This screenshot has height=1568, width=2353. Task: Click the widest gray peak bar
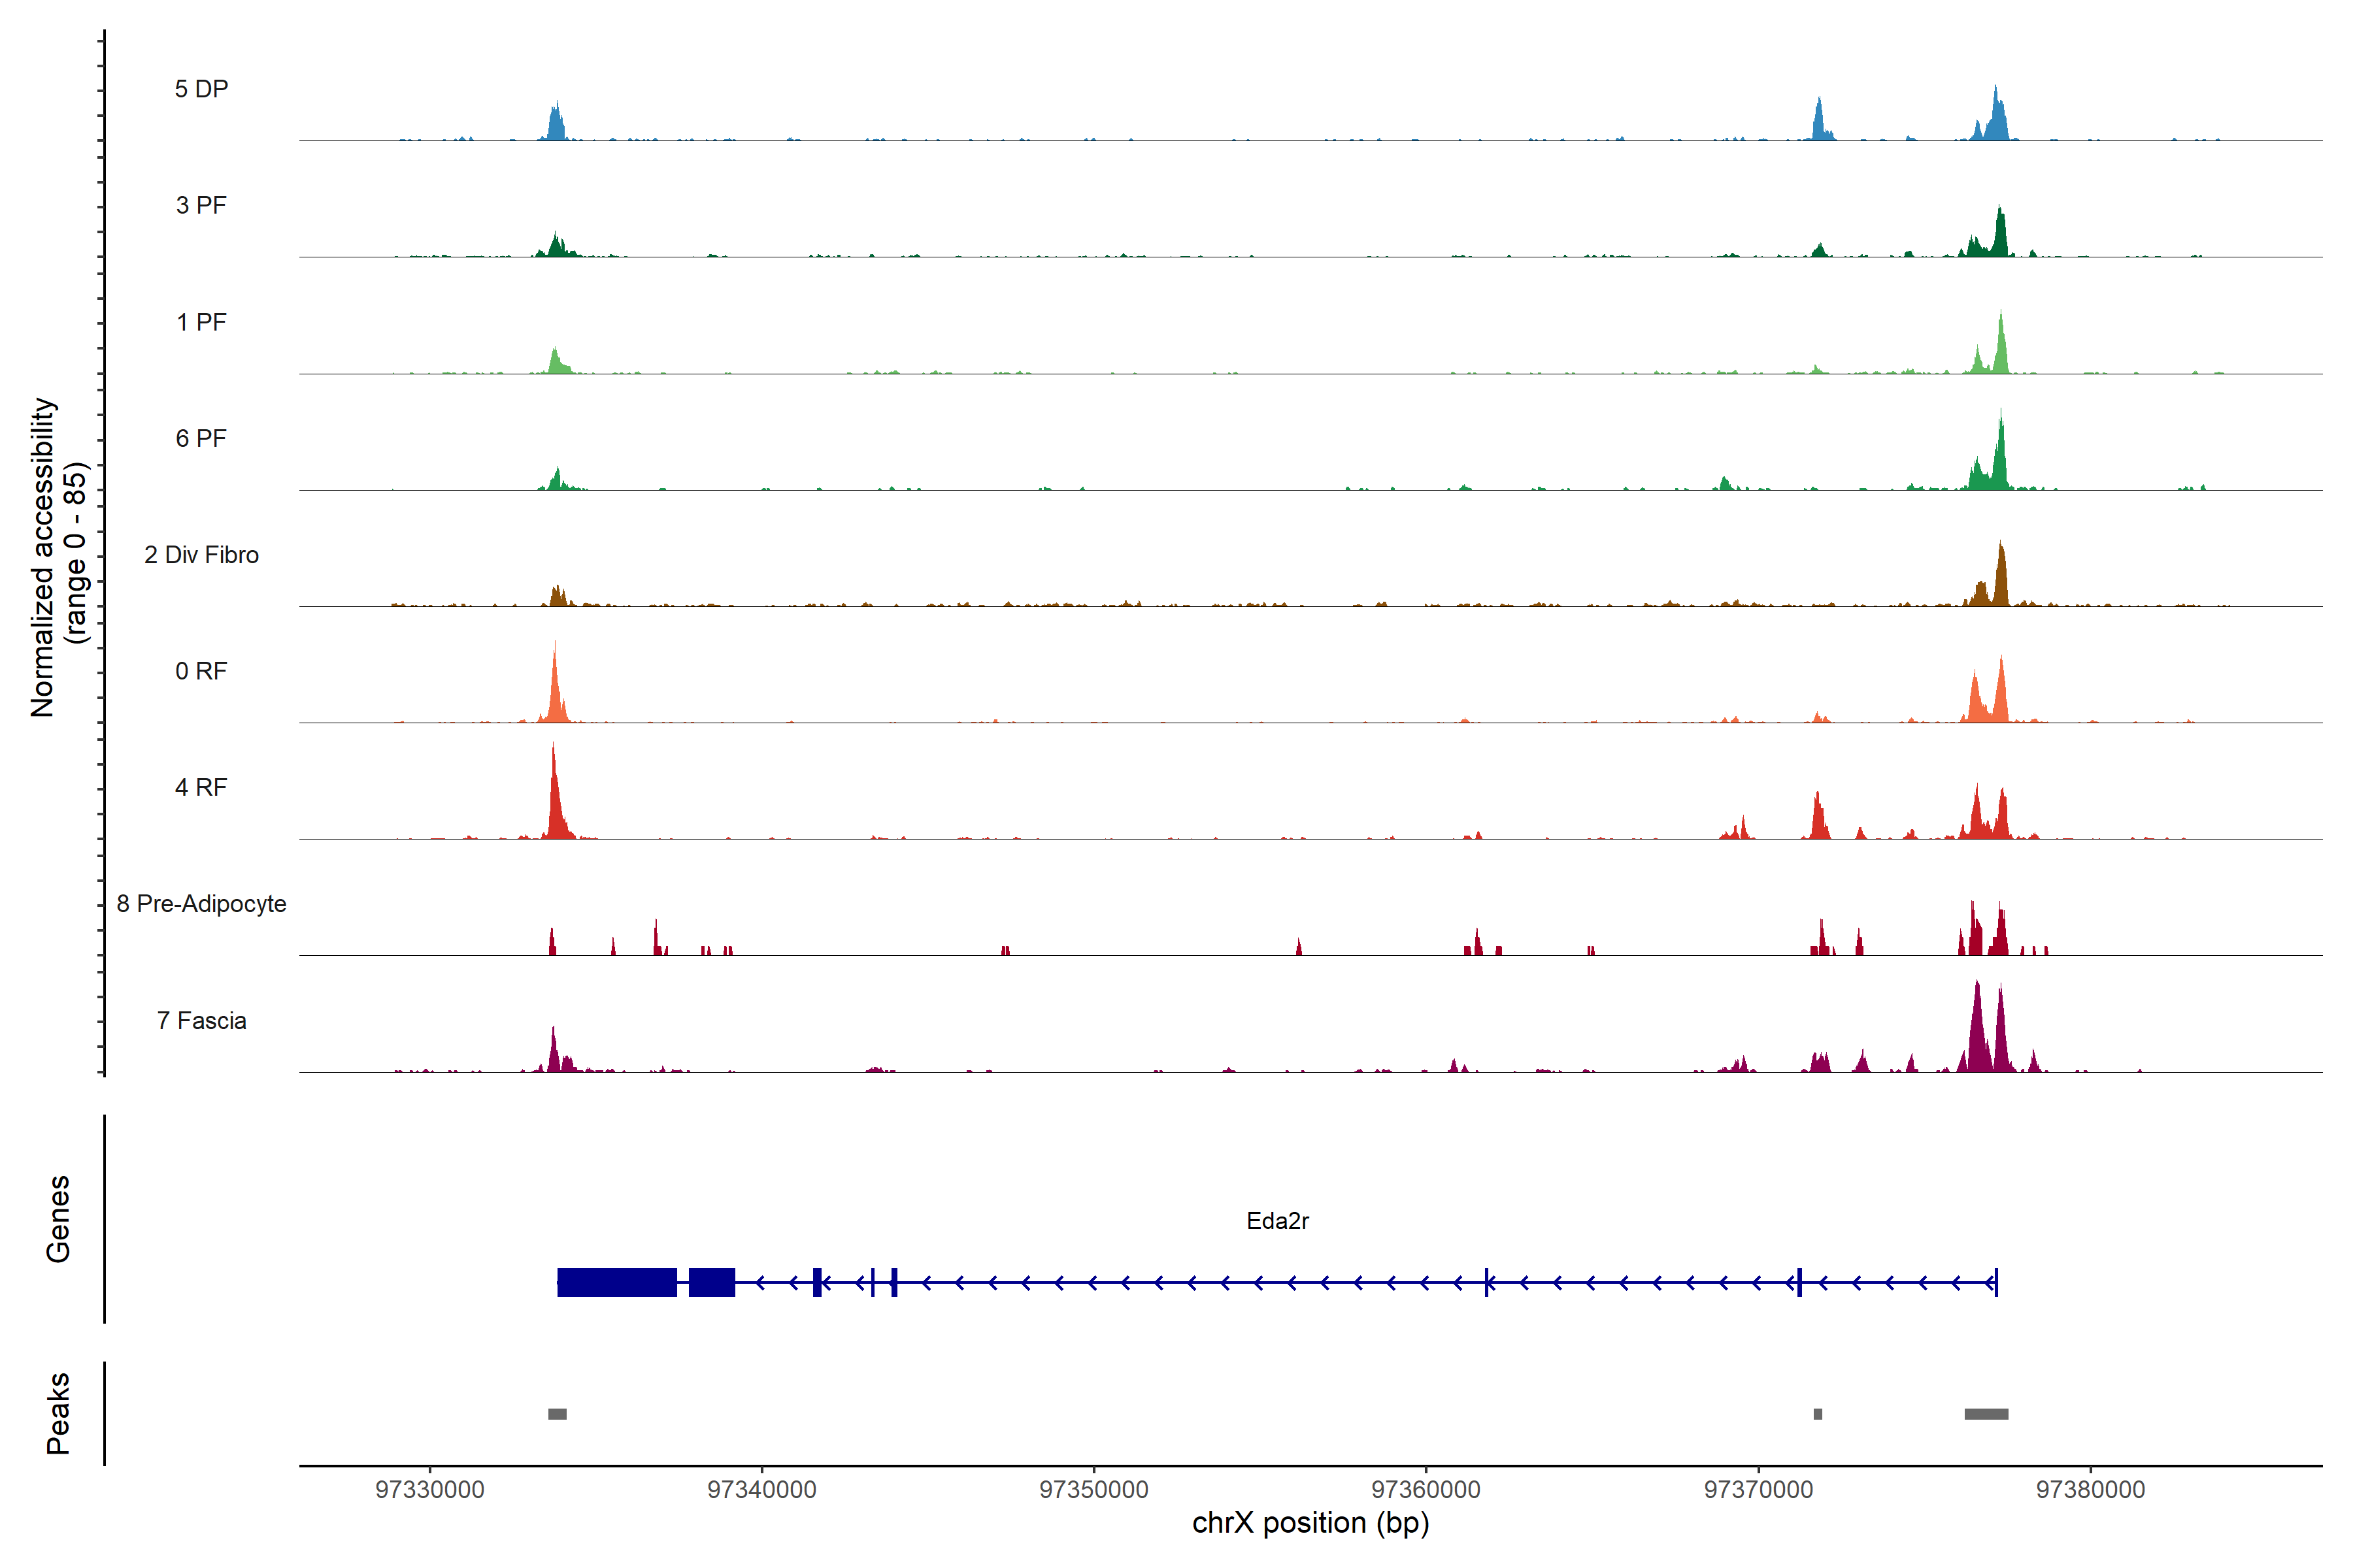pos(1986,1414)
